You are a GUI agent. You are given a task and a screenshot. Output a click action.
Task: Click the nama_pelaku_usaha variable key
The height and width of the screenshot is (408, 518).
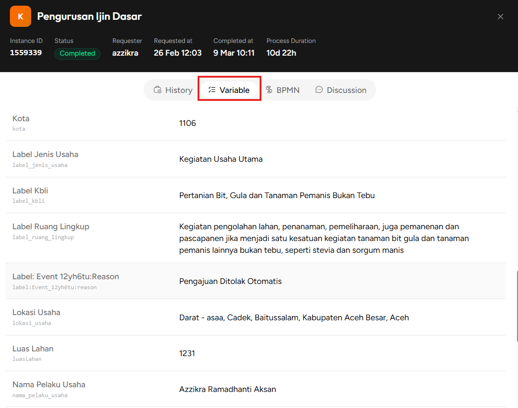pyautogui.click(x=40, y=395)
